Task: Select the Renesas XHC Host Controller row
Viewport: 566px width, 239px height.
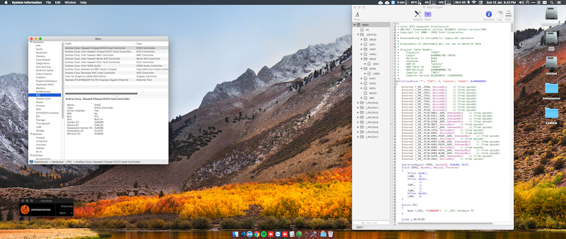Action: pyautogui.click(x=116, y=73)
